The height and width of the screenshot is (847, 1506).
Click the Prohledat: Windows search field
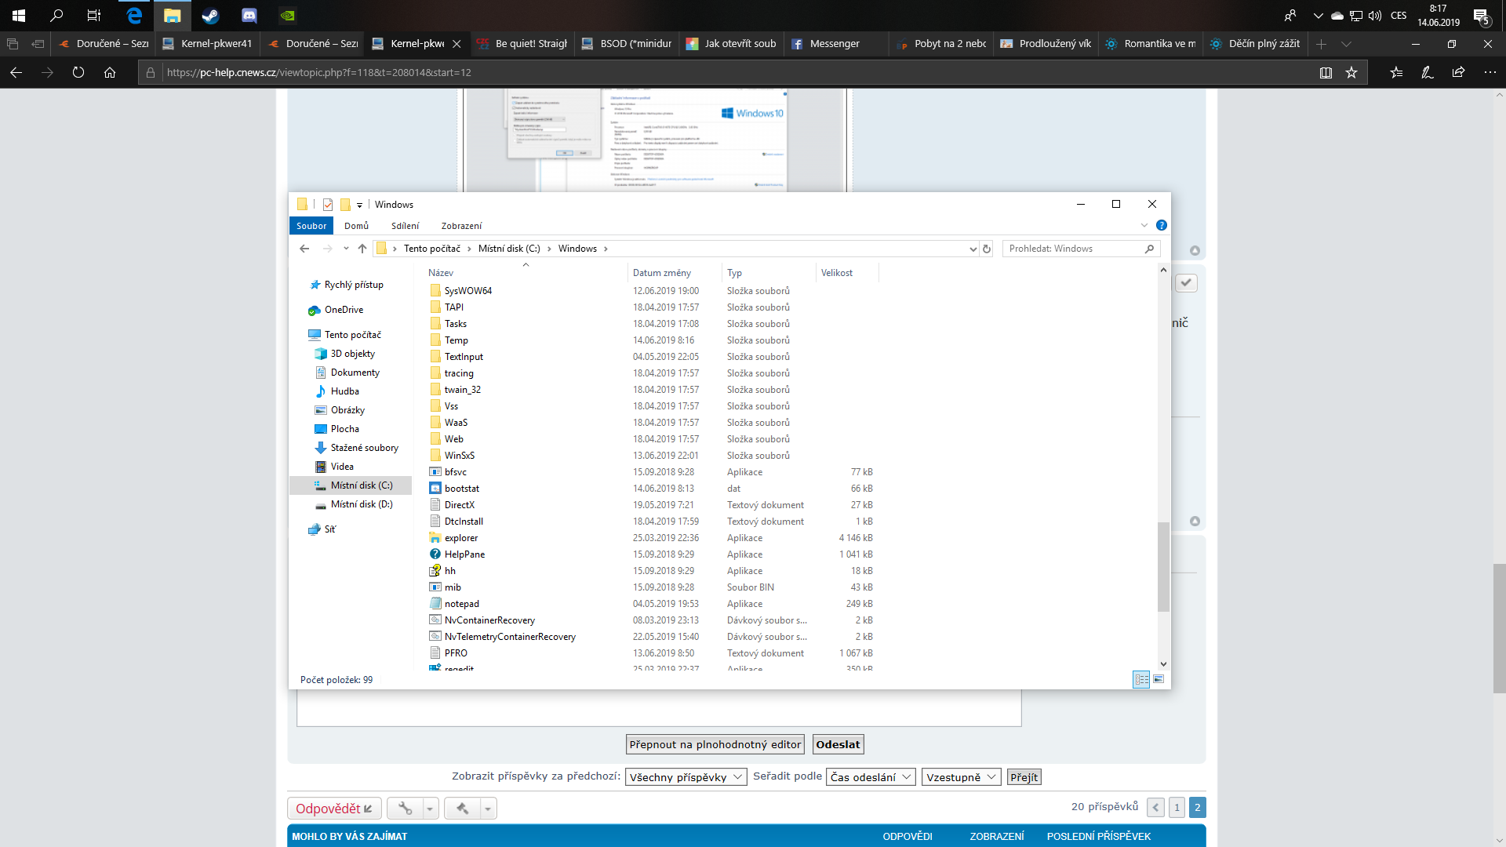click(x=1075, y=249)
